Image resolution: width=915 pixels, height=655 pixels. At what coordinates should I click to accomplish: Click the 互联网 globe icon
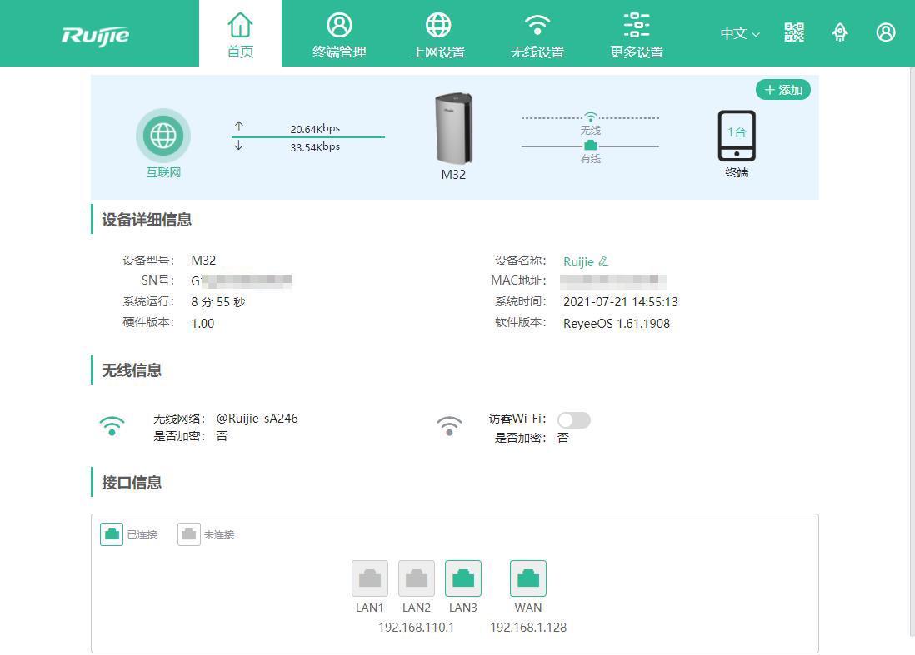pos(163,136)
